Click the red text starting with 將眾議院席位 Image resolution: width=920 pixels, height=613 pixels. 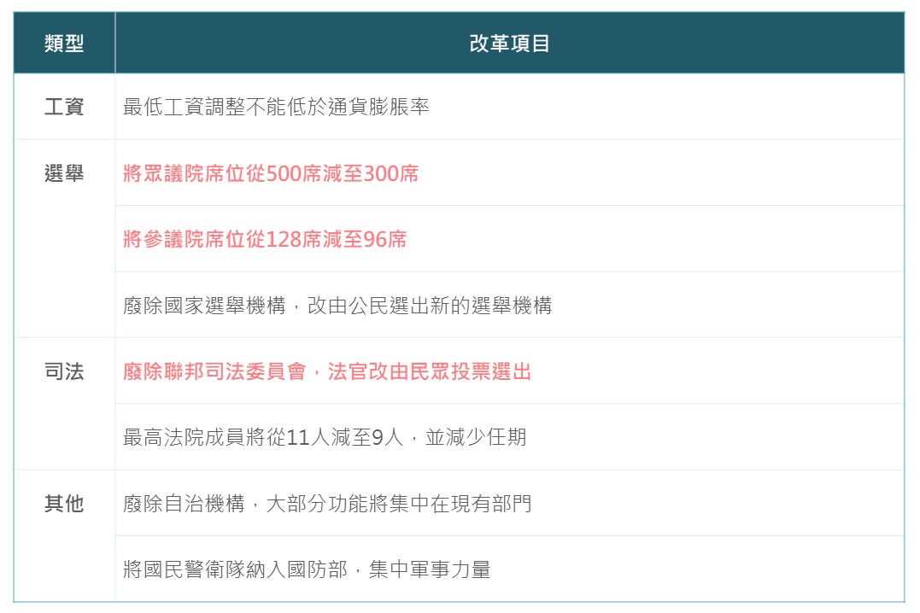click(x=271, y=174)
